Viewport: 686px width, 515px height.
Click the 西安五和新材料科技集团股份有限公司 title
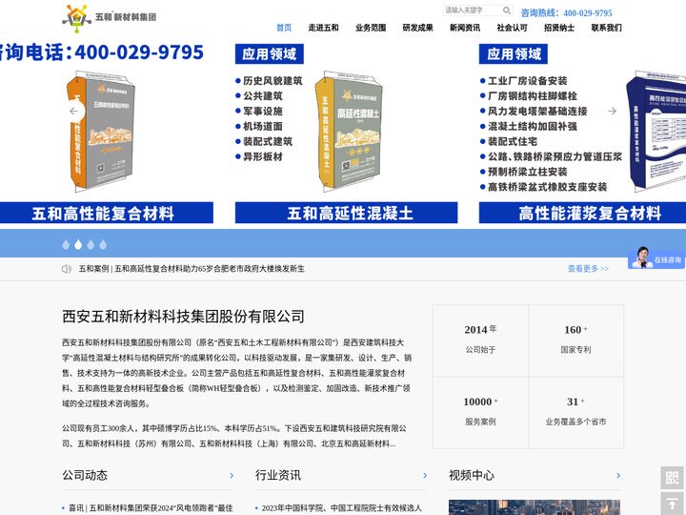click(x=183, y=317)
